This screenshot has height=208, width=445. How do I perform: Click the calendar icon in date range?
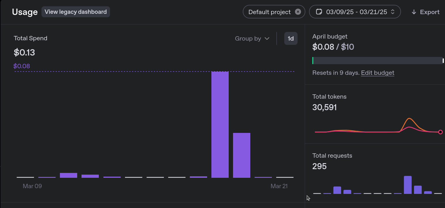319,12
